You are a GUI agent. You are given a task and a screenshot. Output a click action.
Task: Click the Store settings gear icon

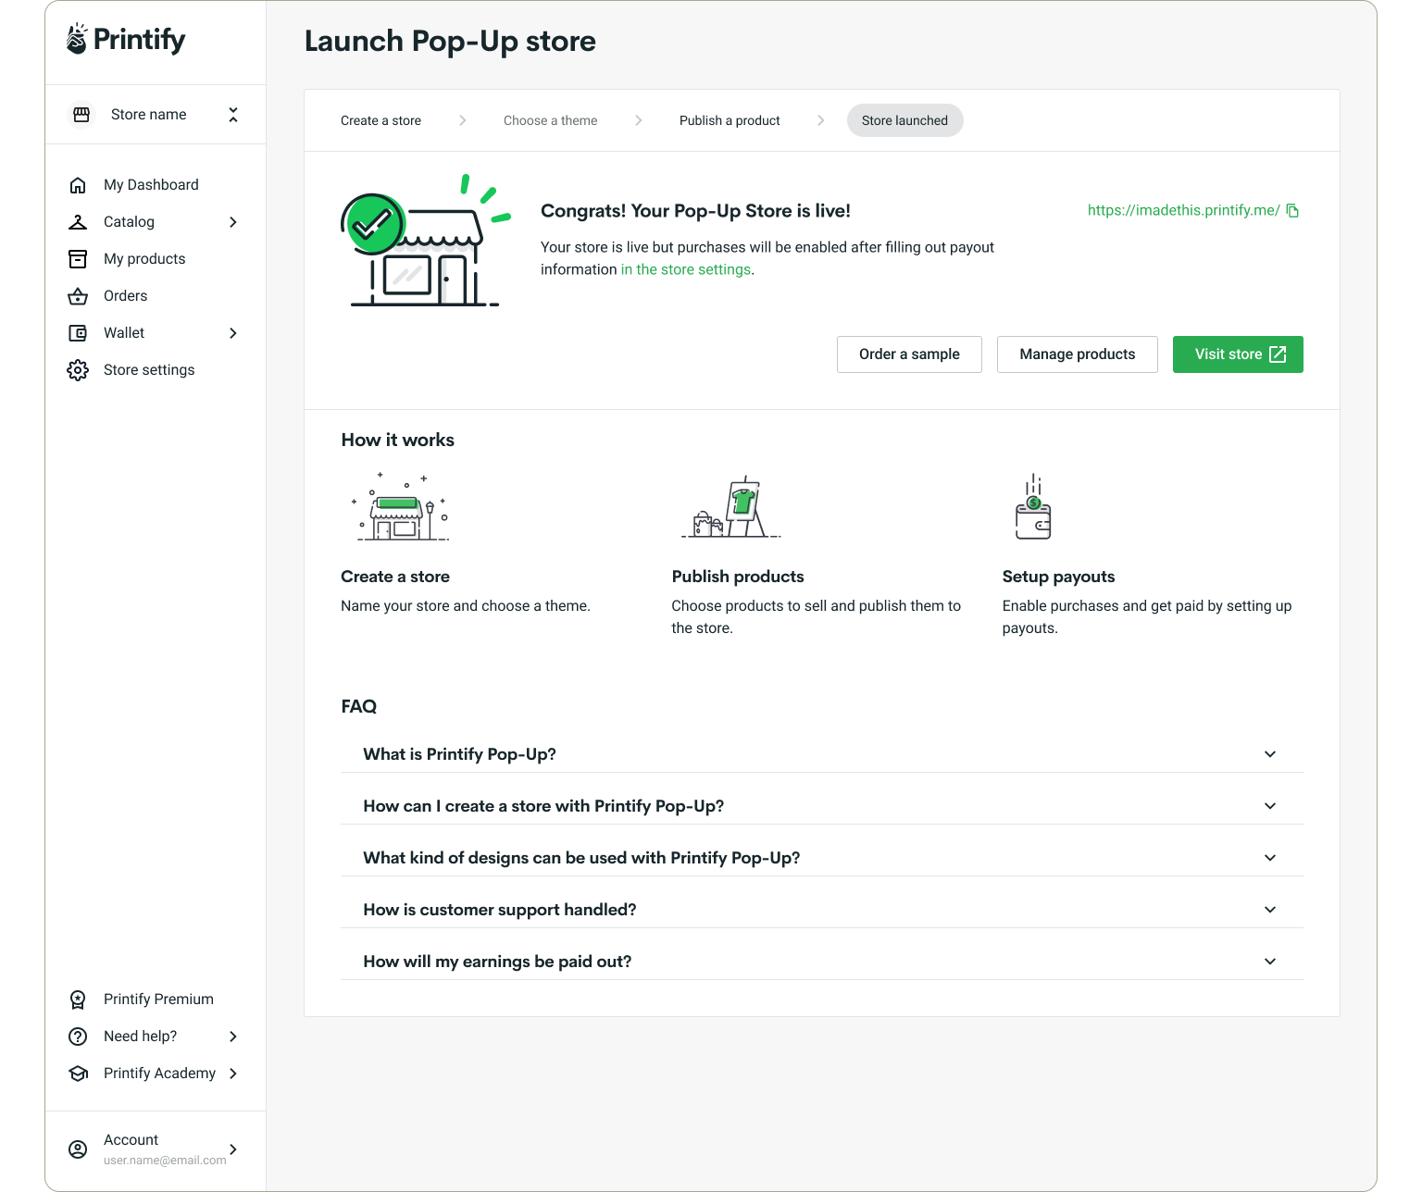(x=78, y=370)
